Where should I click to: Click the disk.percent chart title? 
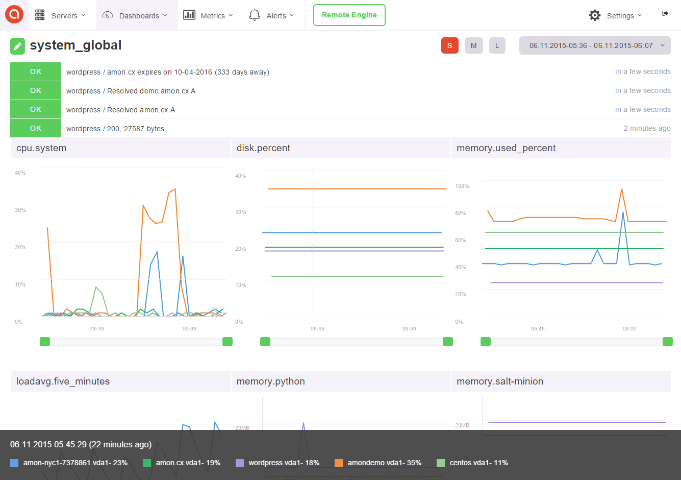[x=263, y=148]
